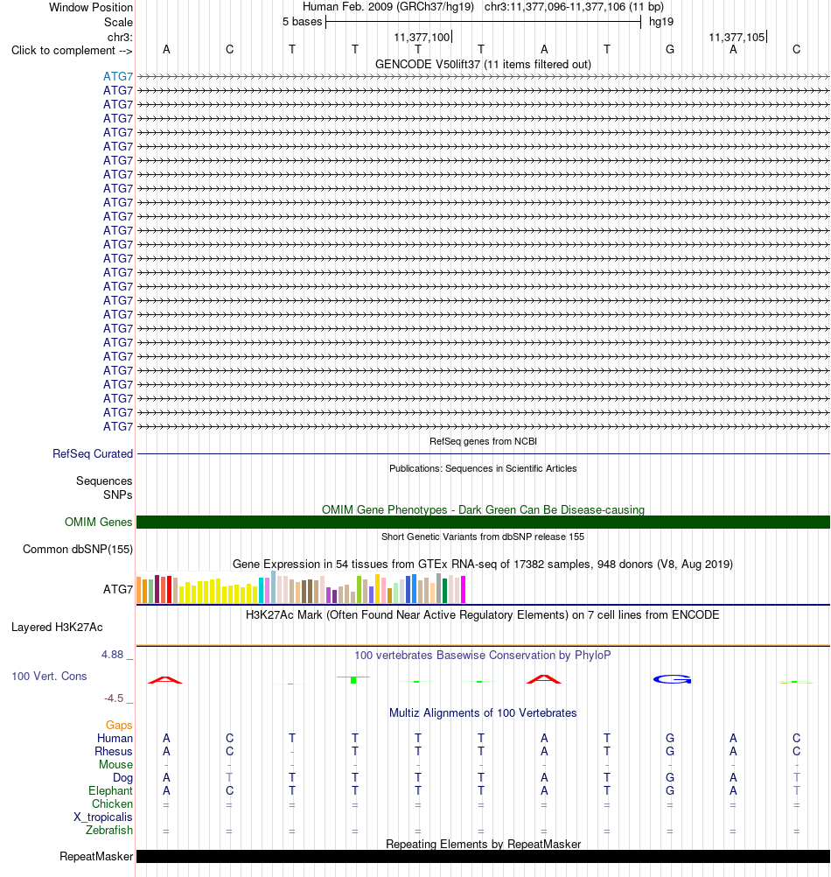
Task: Open the H3K27Ac Mark ENCODE track title
Action: [483, 614]
